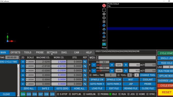Select the fourth cube view icon
Image resolution: width=173 pixels, height=97 pixels.
104,37
